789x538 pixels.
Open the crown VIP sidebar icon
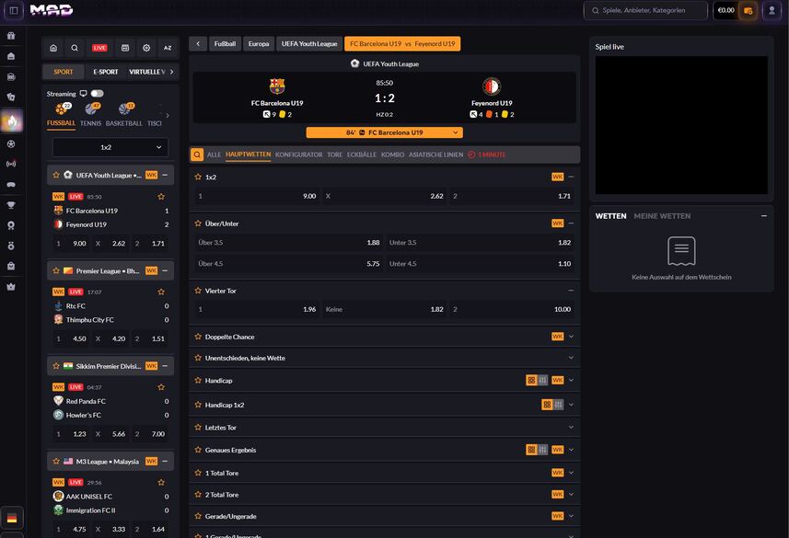[x=11, y=287]
